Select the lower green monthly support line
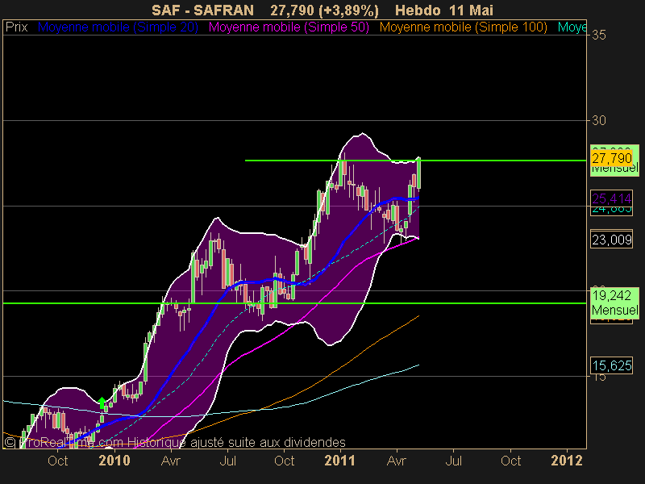 pyautogui.click(x=294, y=303)
